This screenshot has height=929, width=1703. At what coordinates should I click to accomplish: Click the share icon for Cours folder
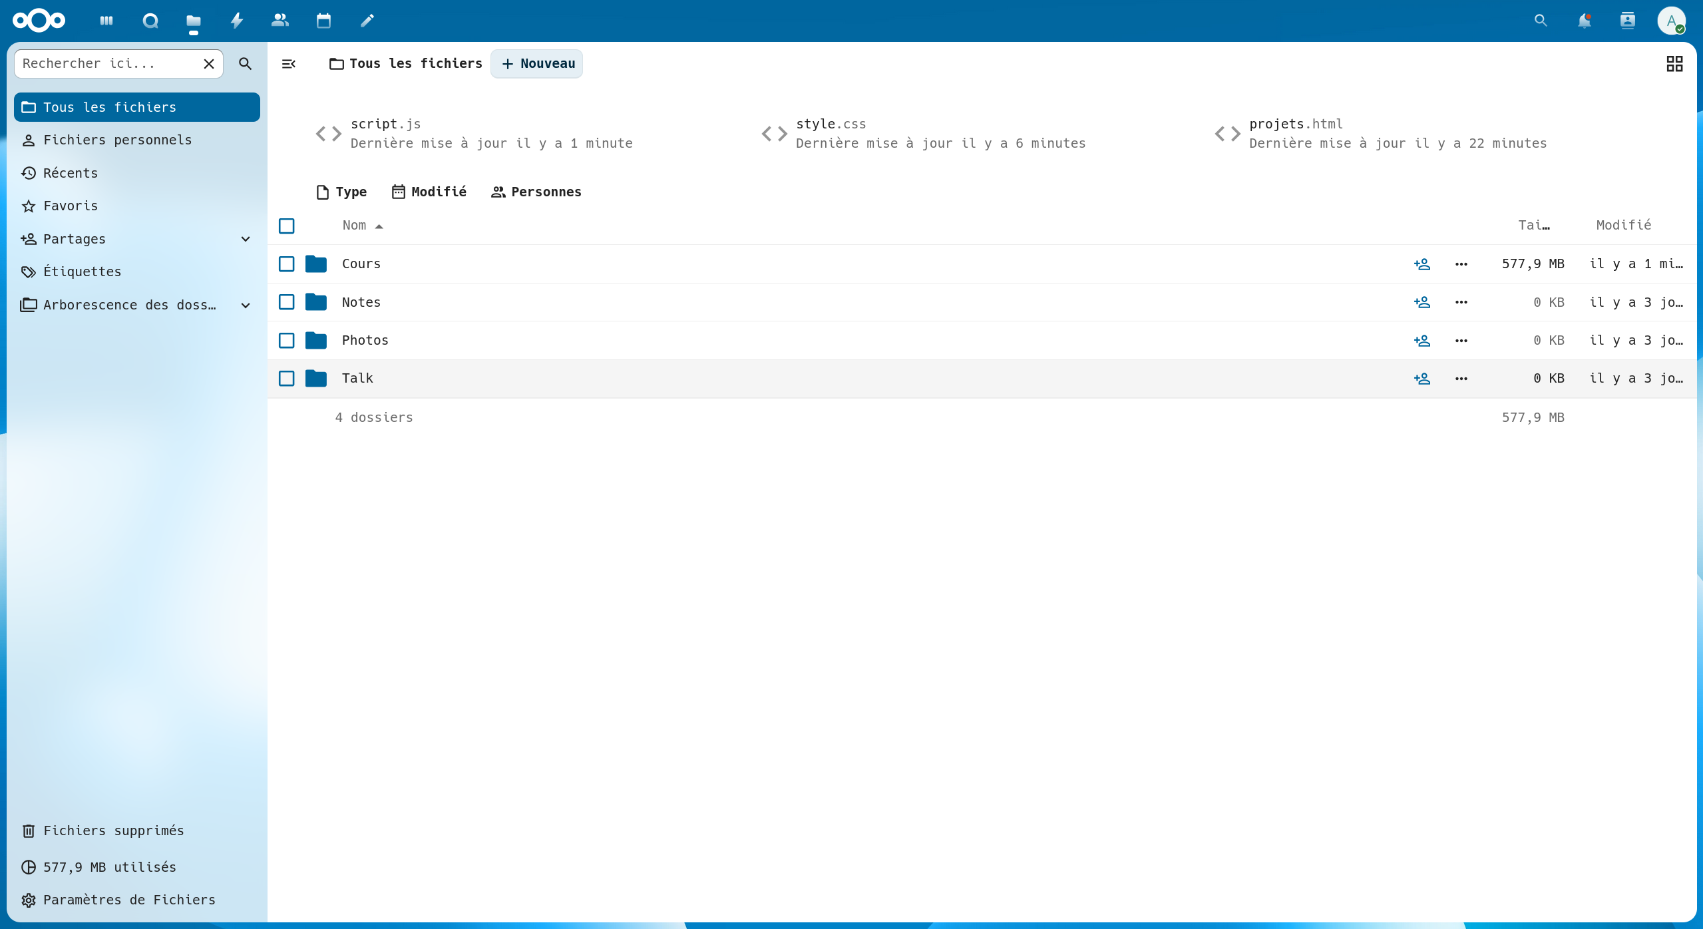point(1422,264)
